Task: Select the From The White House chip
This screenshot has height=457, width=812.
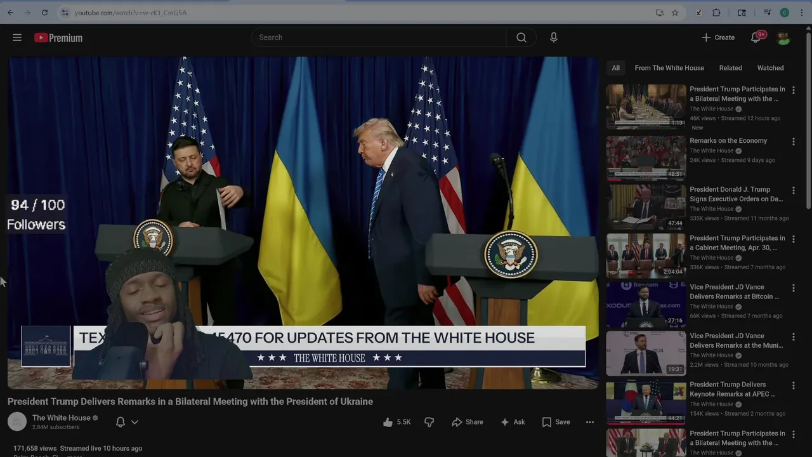Action: (x=669, y=68)
